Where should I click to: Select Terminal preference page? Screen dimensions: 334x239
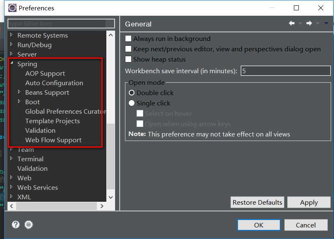(x=31, y=159)
